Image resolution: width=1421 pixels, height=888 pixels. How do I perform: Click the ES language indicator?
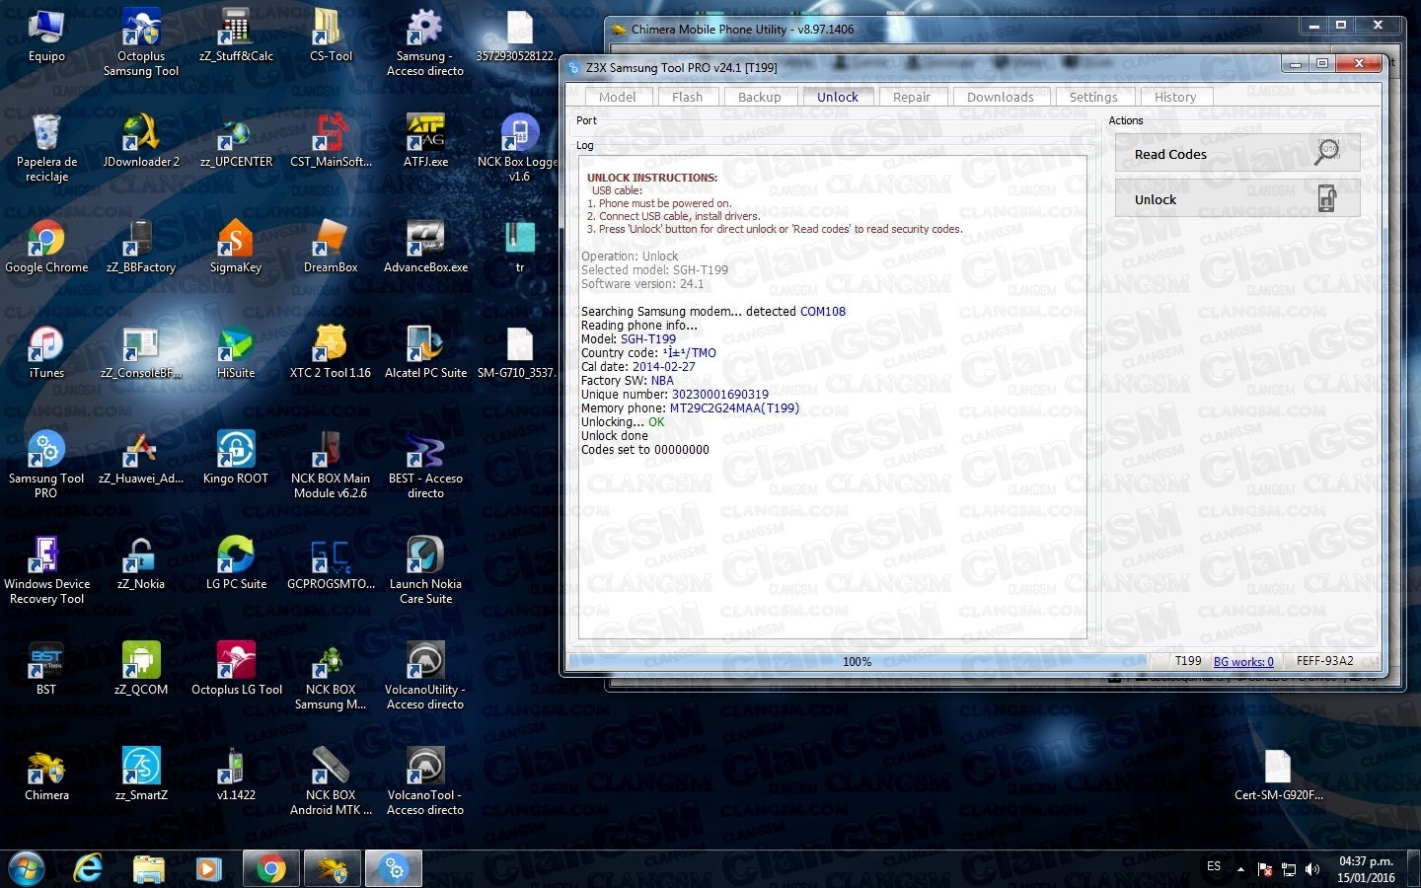point(1214,866)
